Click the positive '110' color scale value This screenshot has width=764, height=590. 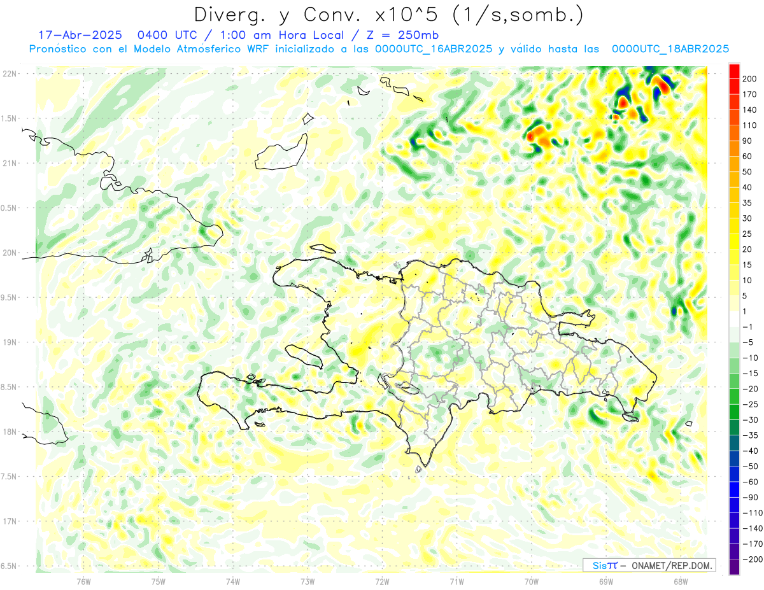click(x=750, y=125)
